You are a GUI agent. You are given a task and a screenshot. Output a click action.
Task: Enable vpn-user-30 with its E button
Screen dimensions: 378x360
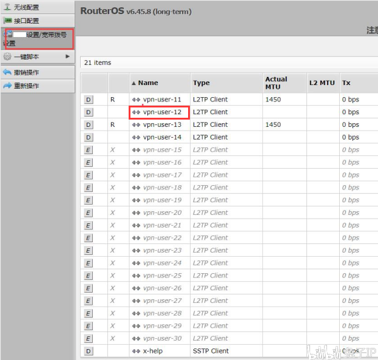point(88,339)
